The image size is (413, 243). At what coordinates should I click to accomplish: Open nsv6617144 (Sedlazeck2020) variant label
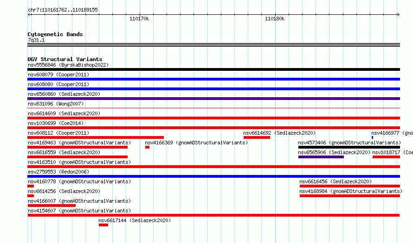135,220
